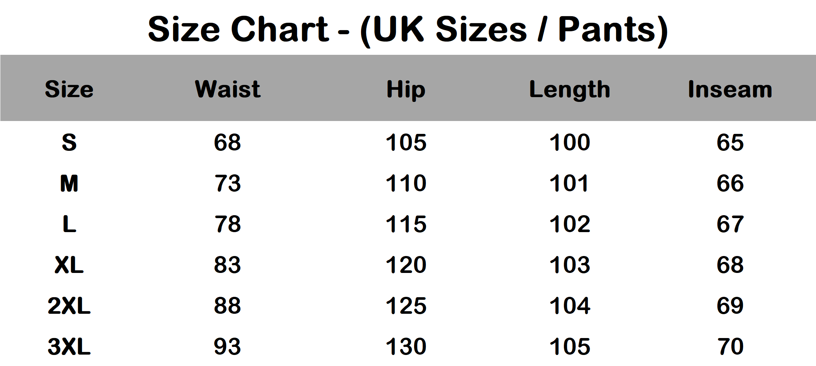Click length value 102 for size L
This screenshot has height=366, width=816.
[569, 224]
